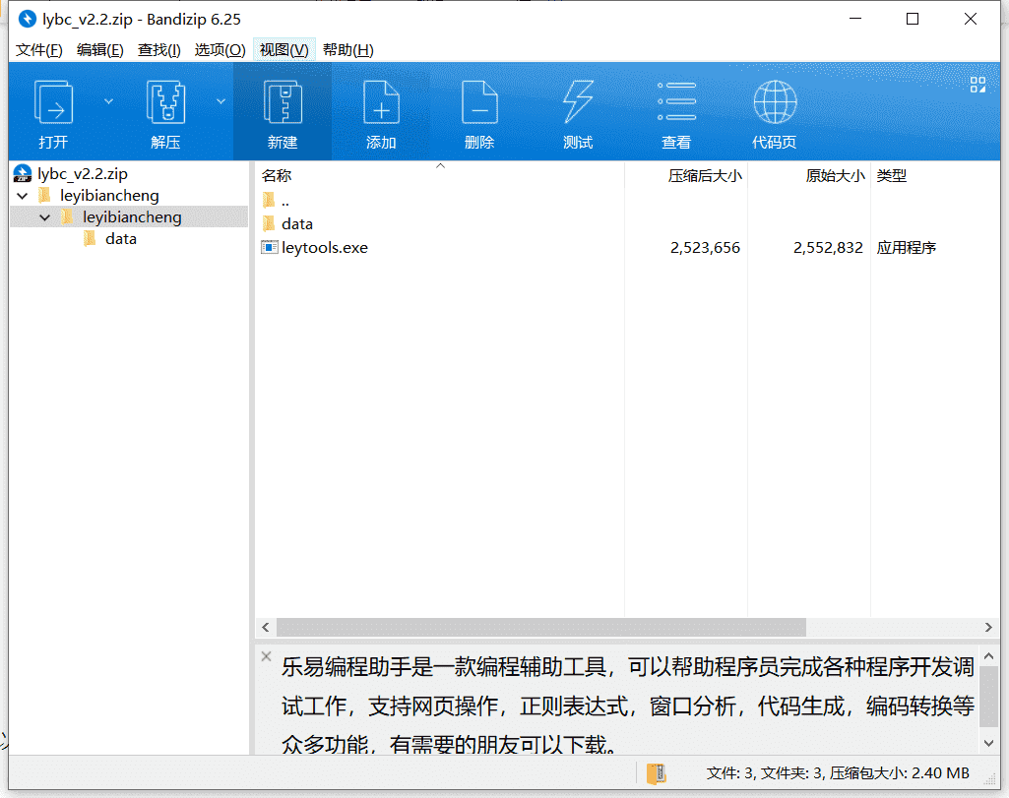Click compressed size value 2,523,656
Image resolution: width=1009 pixels, height=798 pixels.
click(x=705, y=248)
